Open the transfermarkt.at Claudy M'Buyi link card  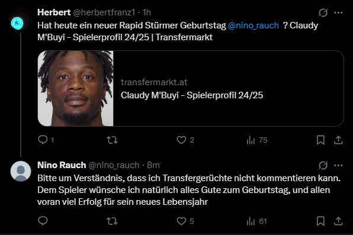191,88
